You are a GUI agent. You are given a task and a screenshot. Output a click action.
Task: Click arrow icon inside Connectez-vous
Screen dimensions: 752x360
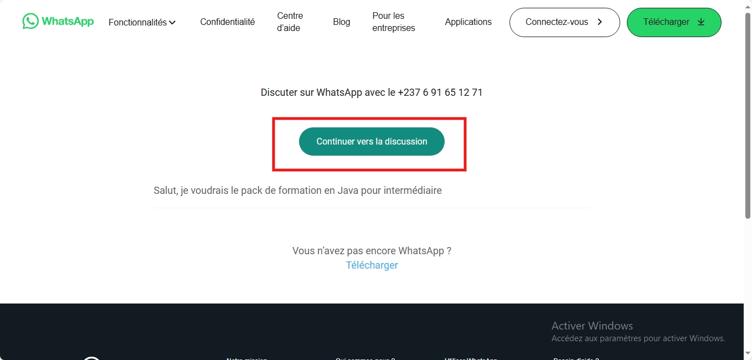600,22
